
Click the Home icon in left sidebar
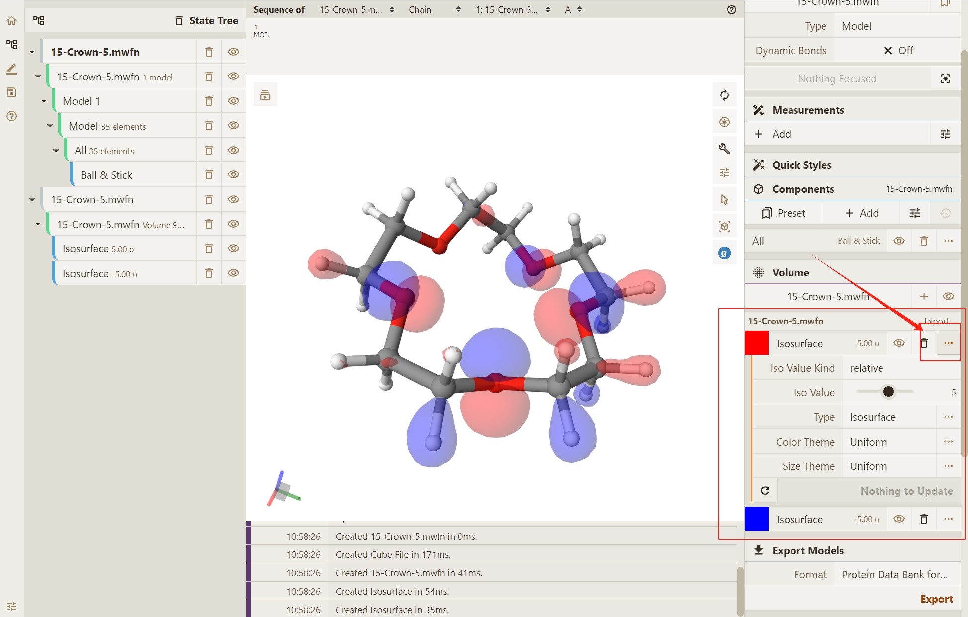(11, 21)
